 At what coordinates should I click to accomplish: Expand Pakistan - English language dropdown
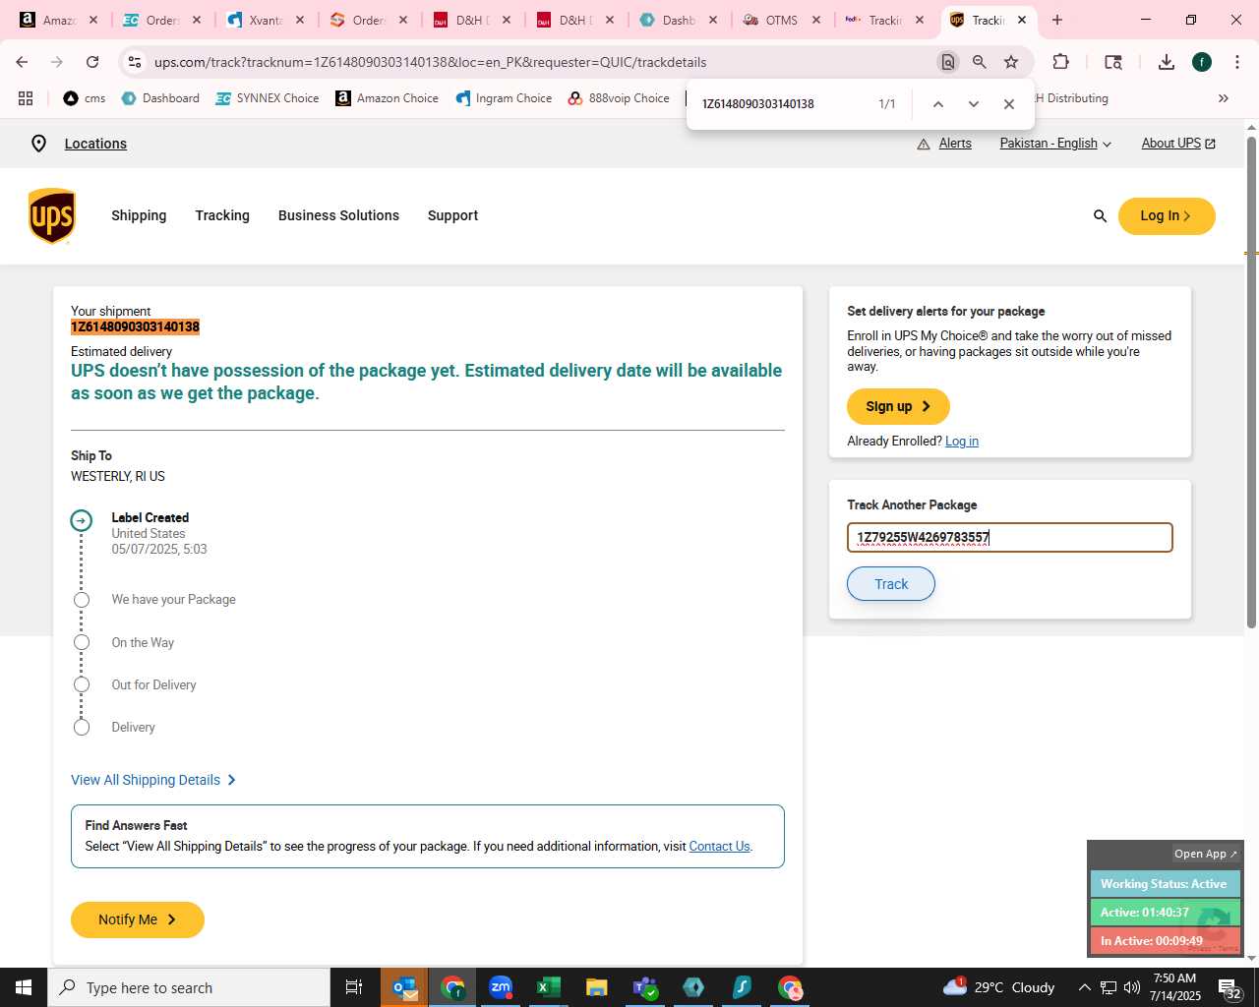tap(1055, 144)
